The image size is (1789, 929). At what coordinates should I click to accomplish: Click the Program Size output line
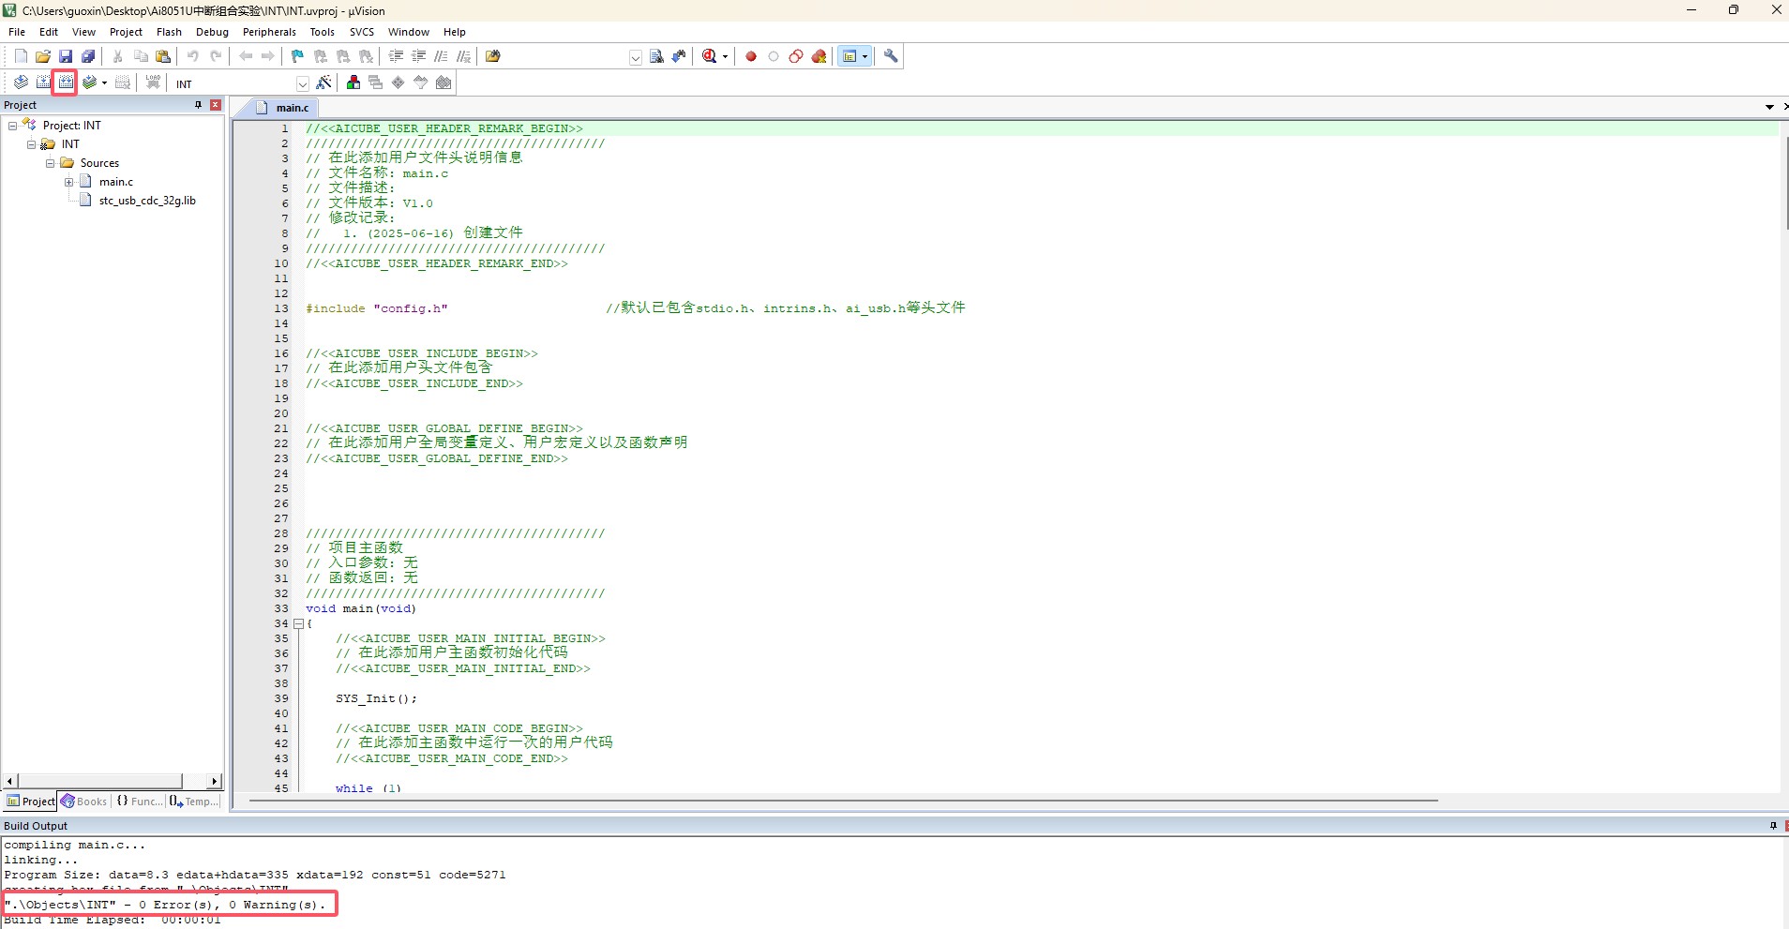[255, 875]
